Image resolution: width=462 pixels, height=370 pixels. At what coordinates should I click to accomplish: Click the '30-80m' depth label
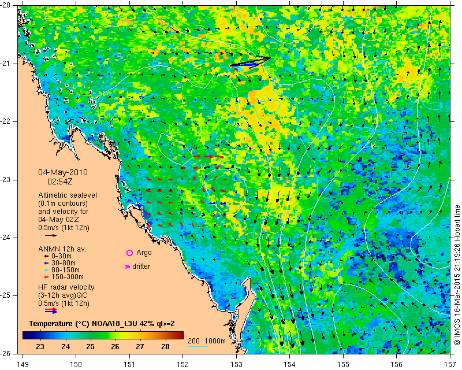[64, 263]
